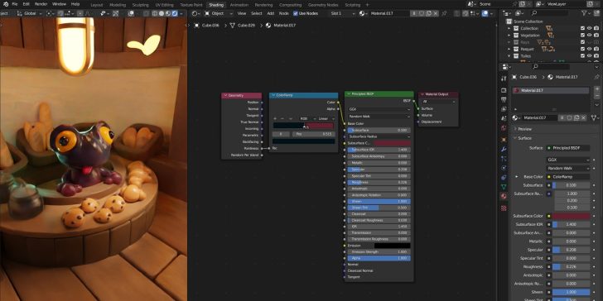This screenshot has width=603, height=301.
Task: Select wireframe viewport shading icon
Action: point(155,13)
